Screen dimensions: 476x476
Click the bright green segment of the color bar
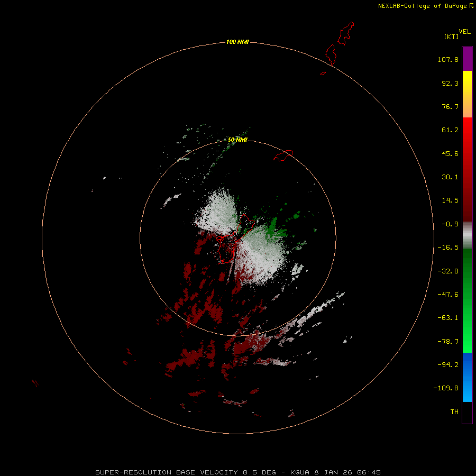pyautogui.click(x=467, y=300)
